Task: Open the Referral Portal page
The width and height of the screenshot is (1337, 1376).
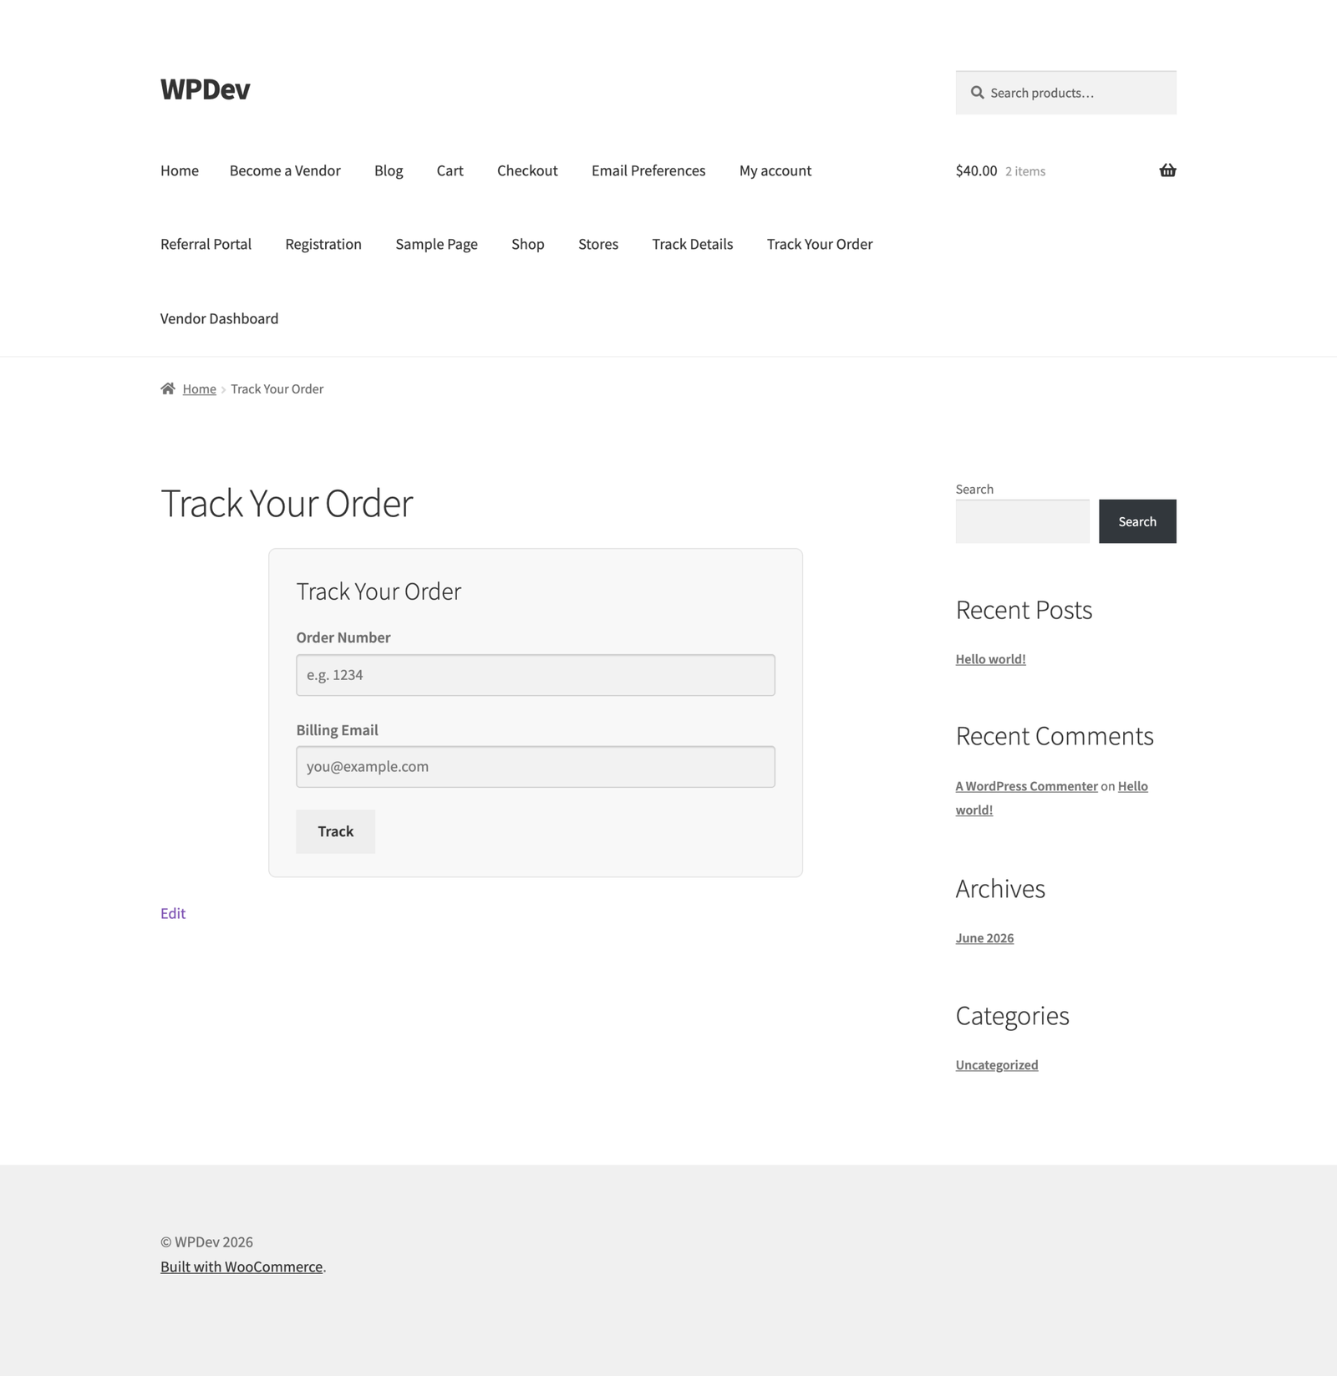Action: pyautogui.click(x=206, y=244)
